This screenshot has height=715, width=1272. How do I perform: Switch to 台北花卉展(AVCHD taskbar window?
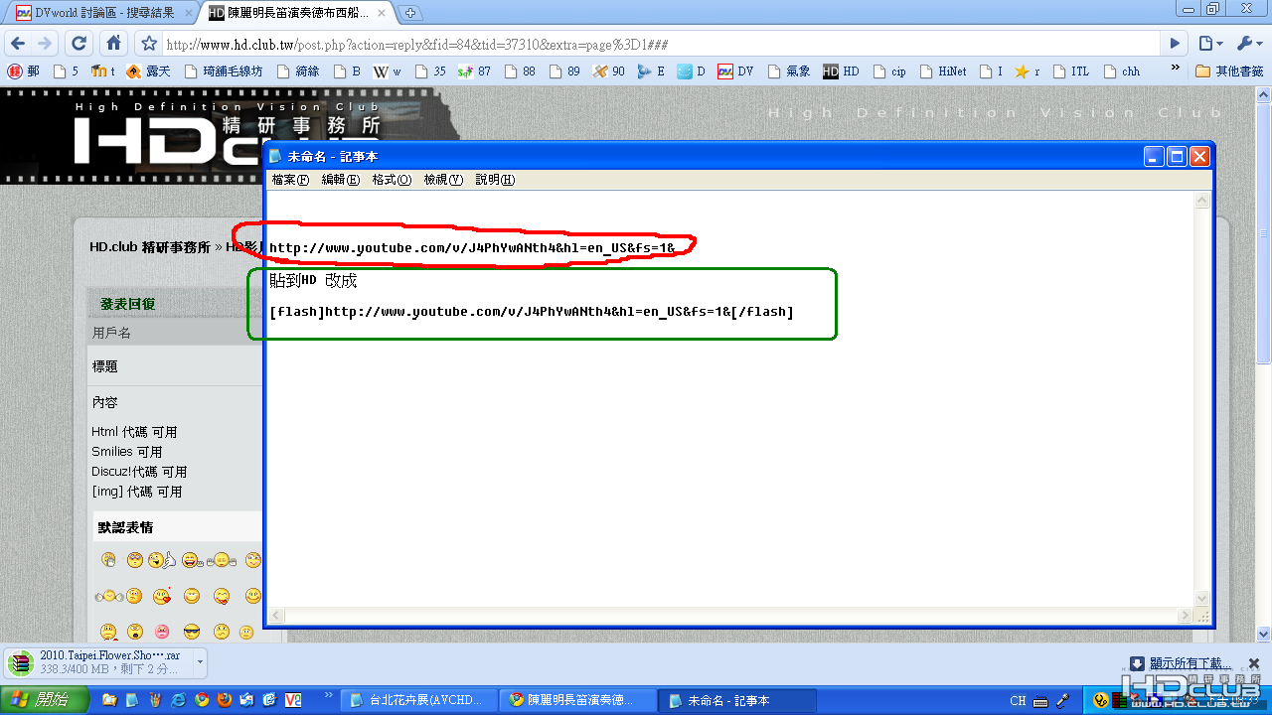tap(420, 700)
